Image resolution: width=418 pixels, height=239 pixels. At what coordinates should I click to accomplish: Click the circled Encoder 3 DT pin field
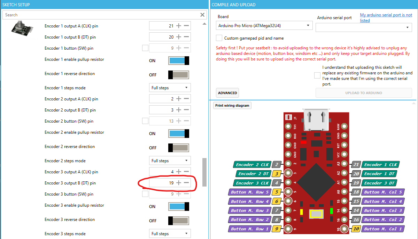point(170,183)
